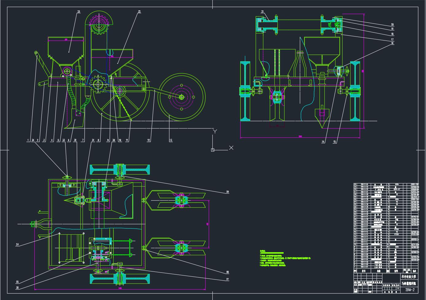Click callout number 29 beside the plan view
This screenshot has width=426, height=300.
[227, 192]
